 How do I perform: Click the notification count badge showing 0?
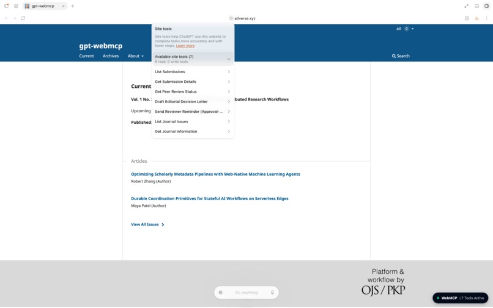[407, 29]
